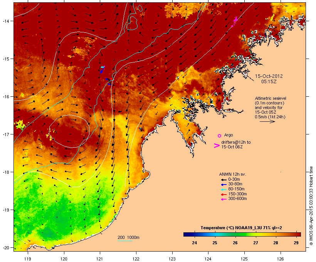The image size is (316, 262).
Task: Click the 121 longitude axis label
Action: click(x=100, y=259)
